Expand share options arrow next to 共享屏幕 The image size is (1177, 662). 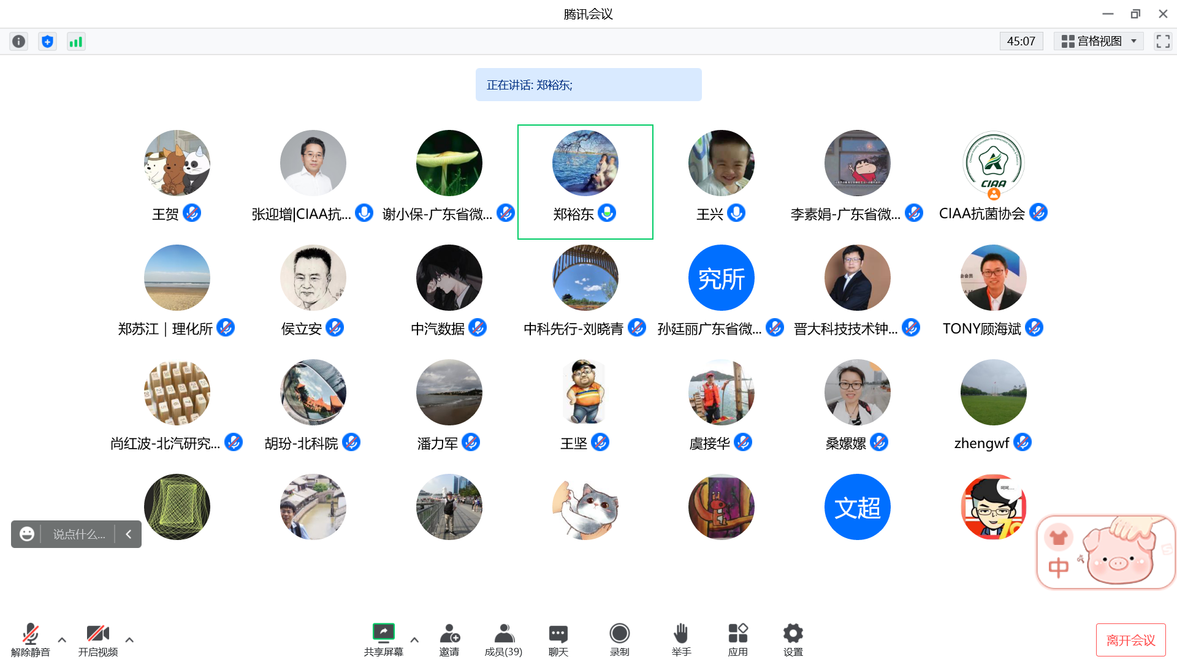pyautogui.click(x=414, y=639)
